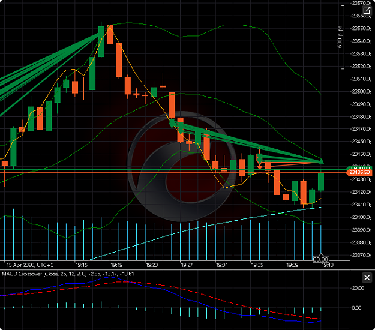
Task: Close the MACD Crossover indicator panel
Action: (x=367, y=278)
